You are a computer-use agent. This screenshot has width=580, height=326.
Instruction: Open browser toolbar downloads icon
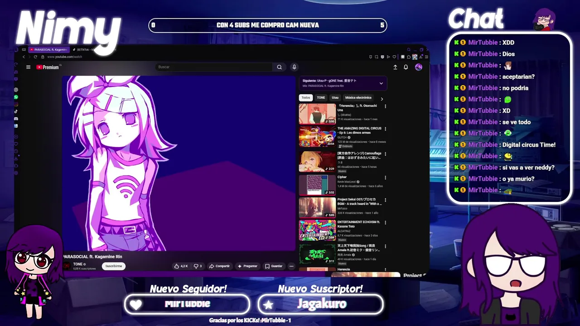tap(421, 57)
